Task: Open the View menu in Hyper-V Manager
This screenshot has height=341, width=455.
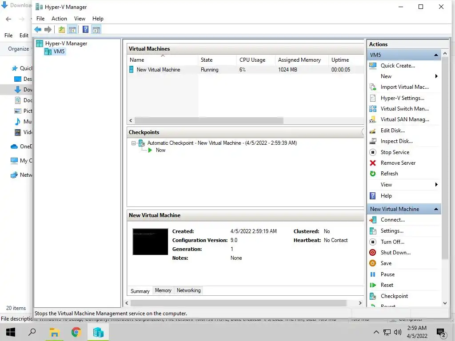Action: pyautogui.click(x=80, y=19)
